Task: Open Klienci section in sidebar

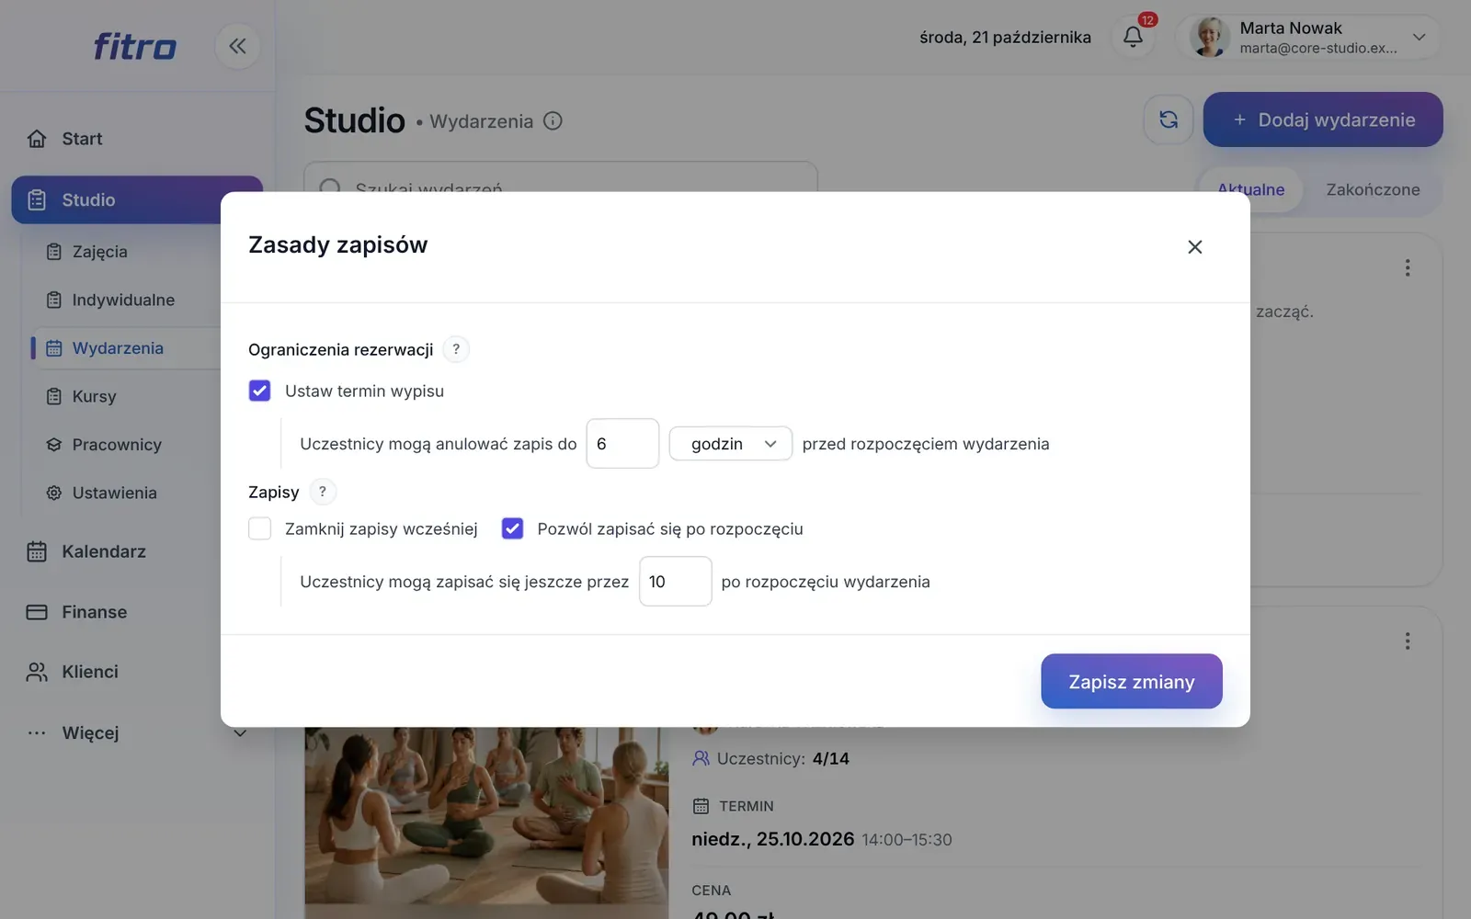Action: tap(89, 672)
